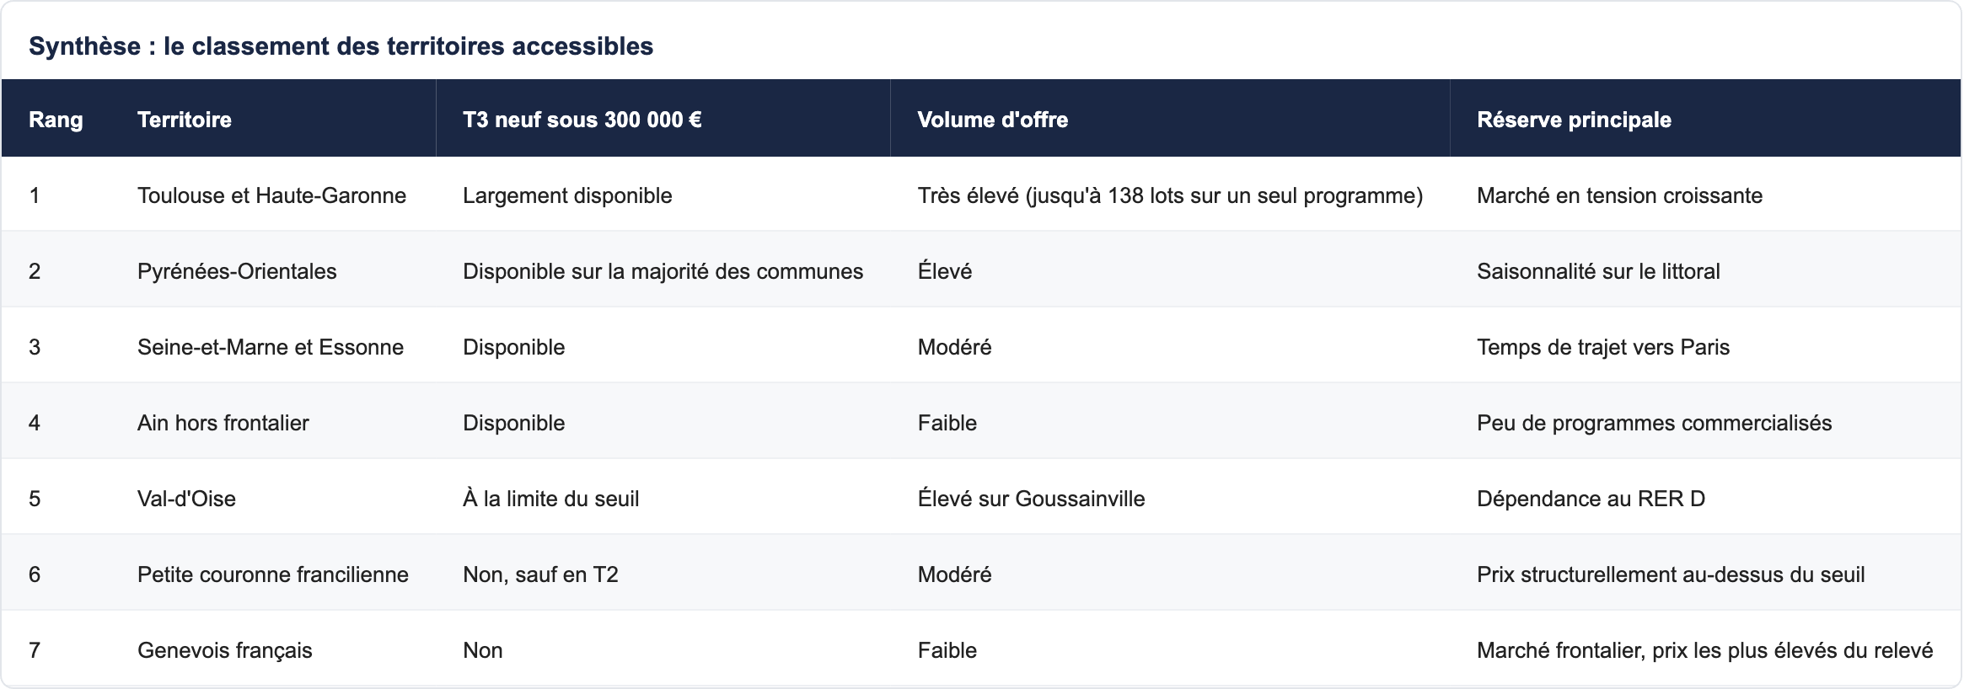The width and height of the screenshot is (1964, 689).
Task: Select the Toulouse et Haute-Garonne cell
Action: pos(273,195)
